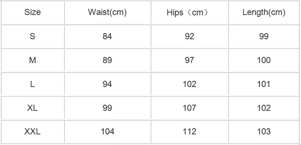This screenshot has height=145, width=301.
Task: Select the M size cell
Action: [32, 60]
